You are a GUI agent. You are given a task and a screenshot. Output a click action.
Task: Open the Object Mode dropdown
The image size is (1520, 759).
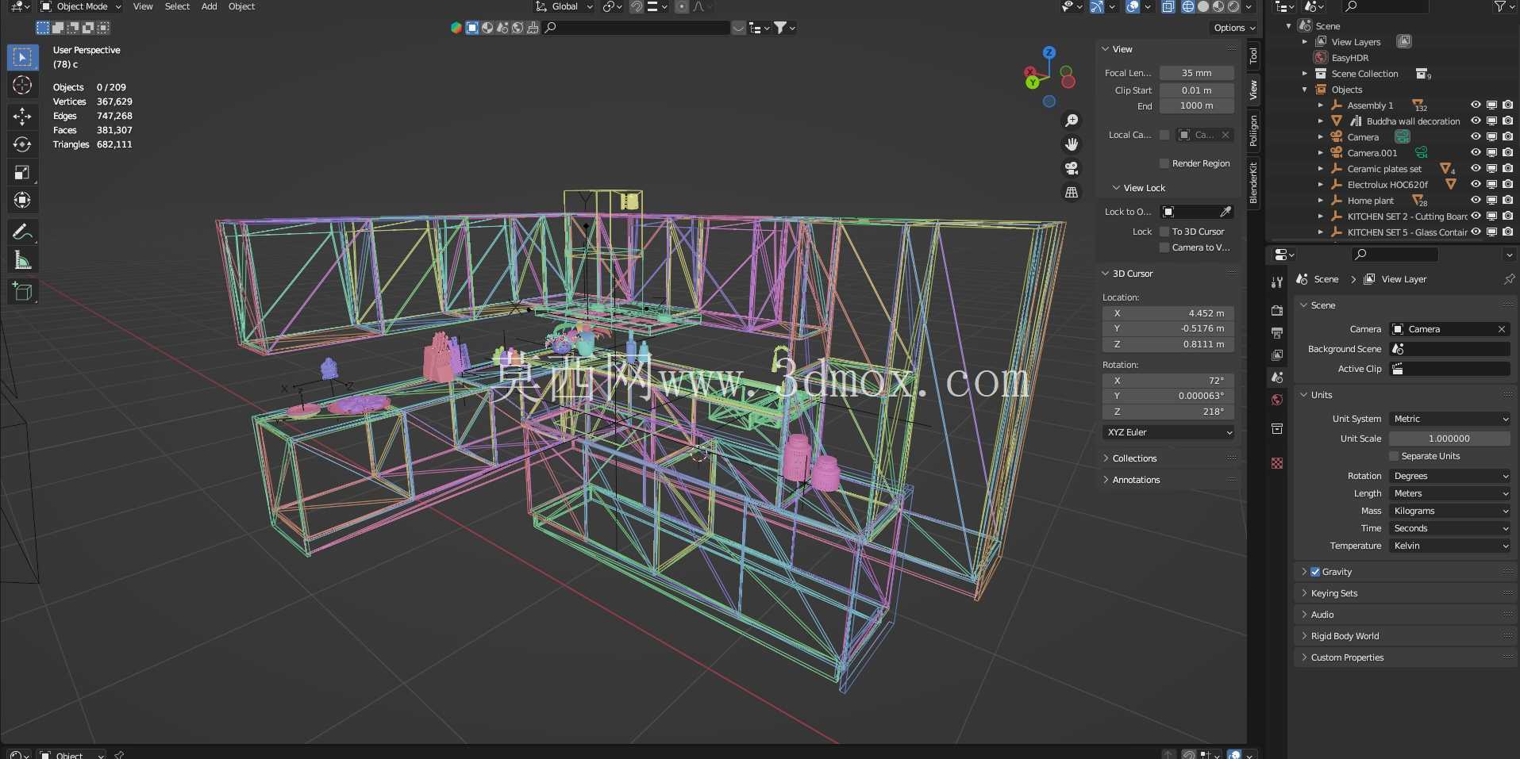(x=81, y=6)
